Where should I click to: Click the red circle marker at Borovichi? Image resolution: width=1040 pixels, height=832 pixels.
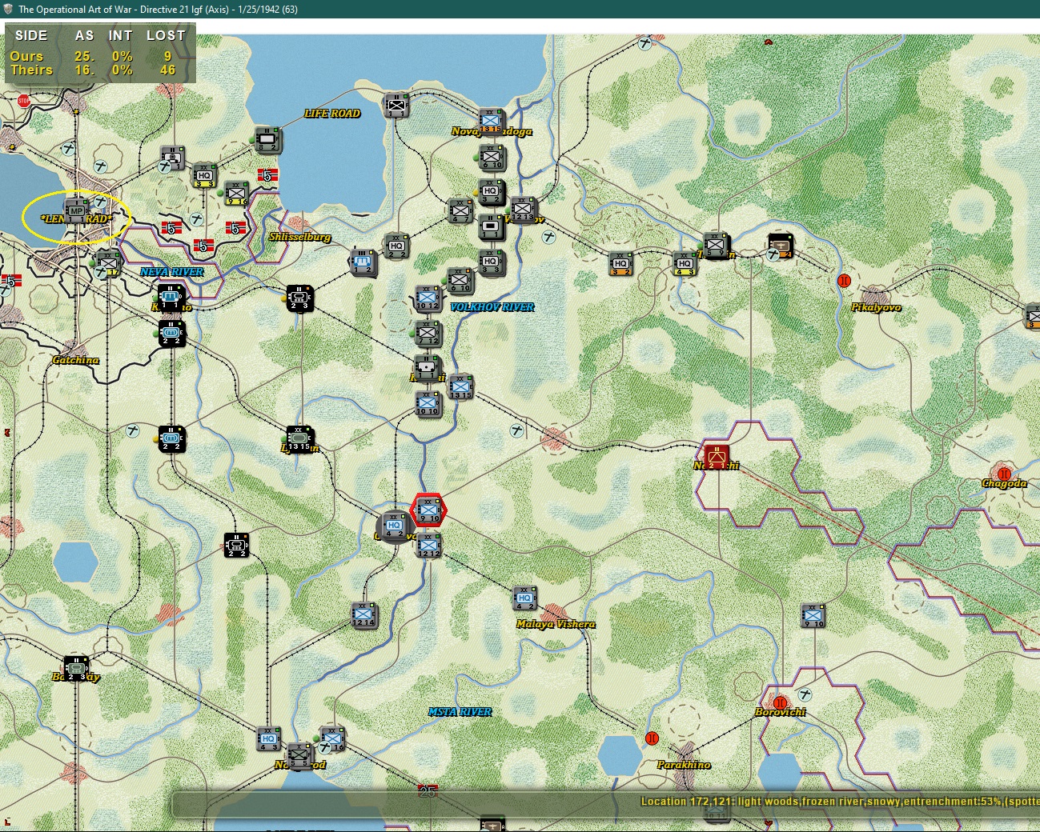pos(780,702)
